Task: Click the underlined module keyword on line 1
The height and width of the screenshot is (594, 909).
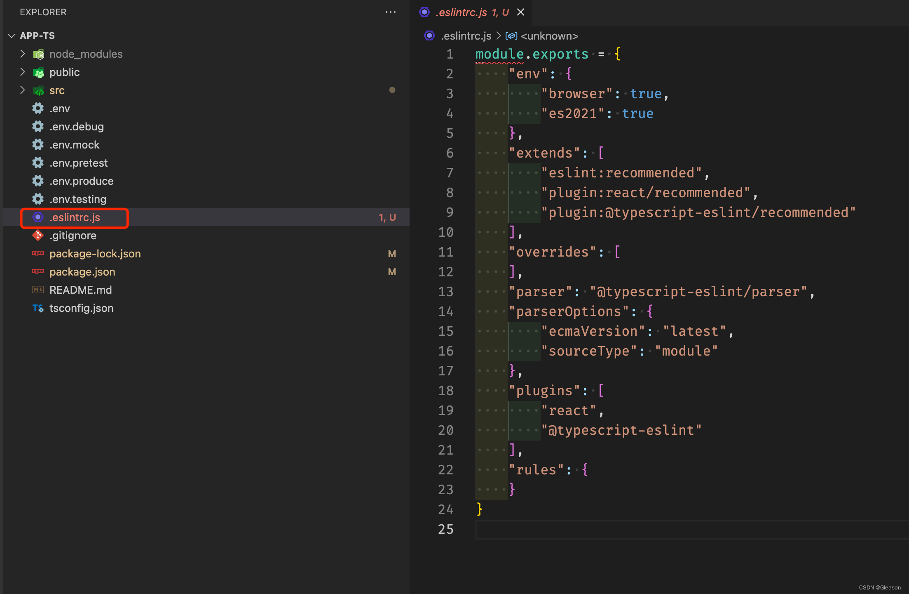Action: pos(499,54)
